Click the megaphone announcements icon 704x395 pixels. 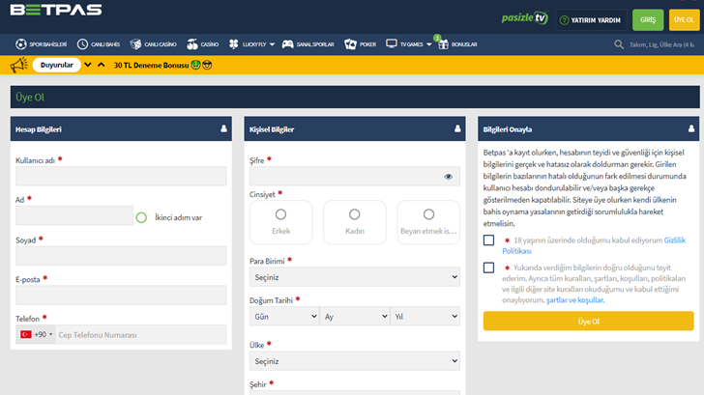tap(19, 65)
